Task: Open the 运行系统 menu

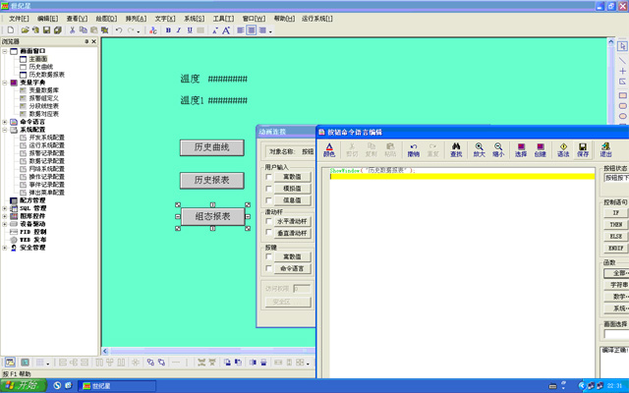Action: click(x=316, y=19)
